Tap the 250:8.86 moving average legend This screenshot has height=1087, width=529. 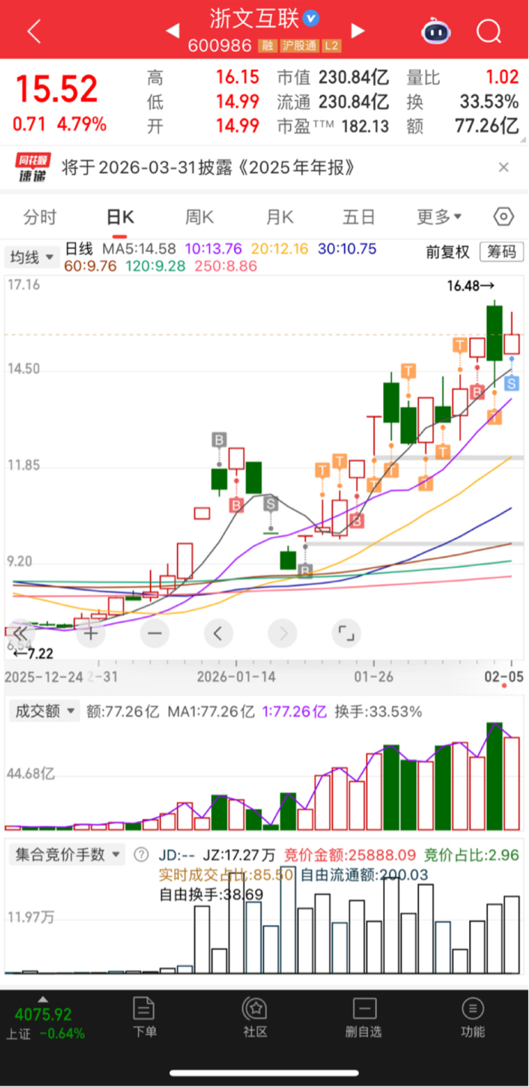(226, 266)
